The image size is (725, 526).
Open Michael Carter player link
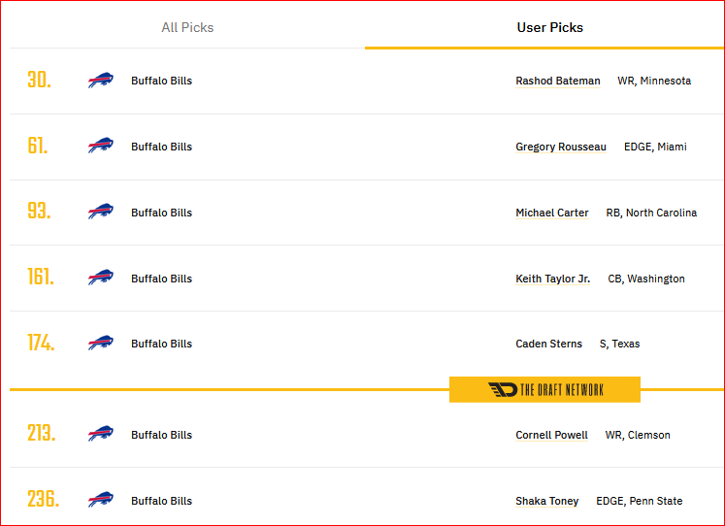552,213
